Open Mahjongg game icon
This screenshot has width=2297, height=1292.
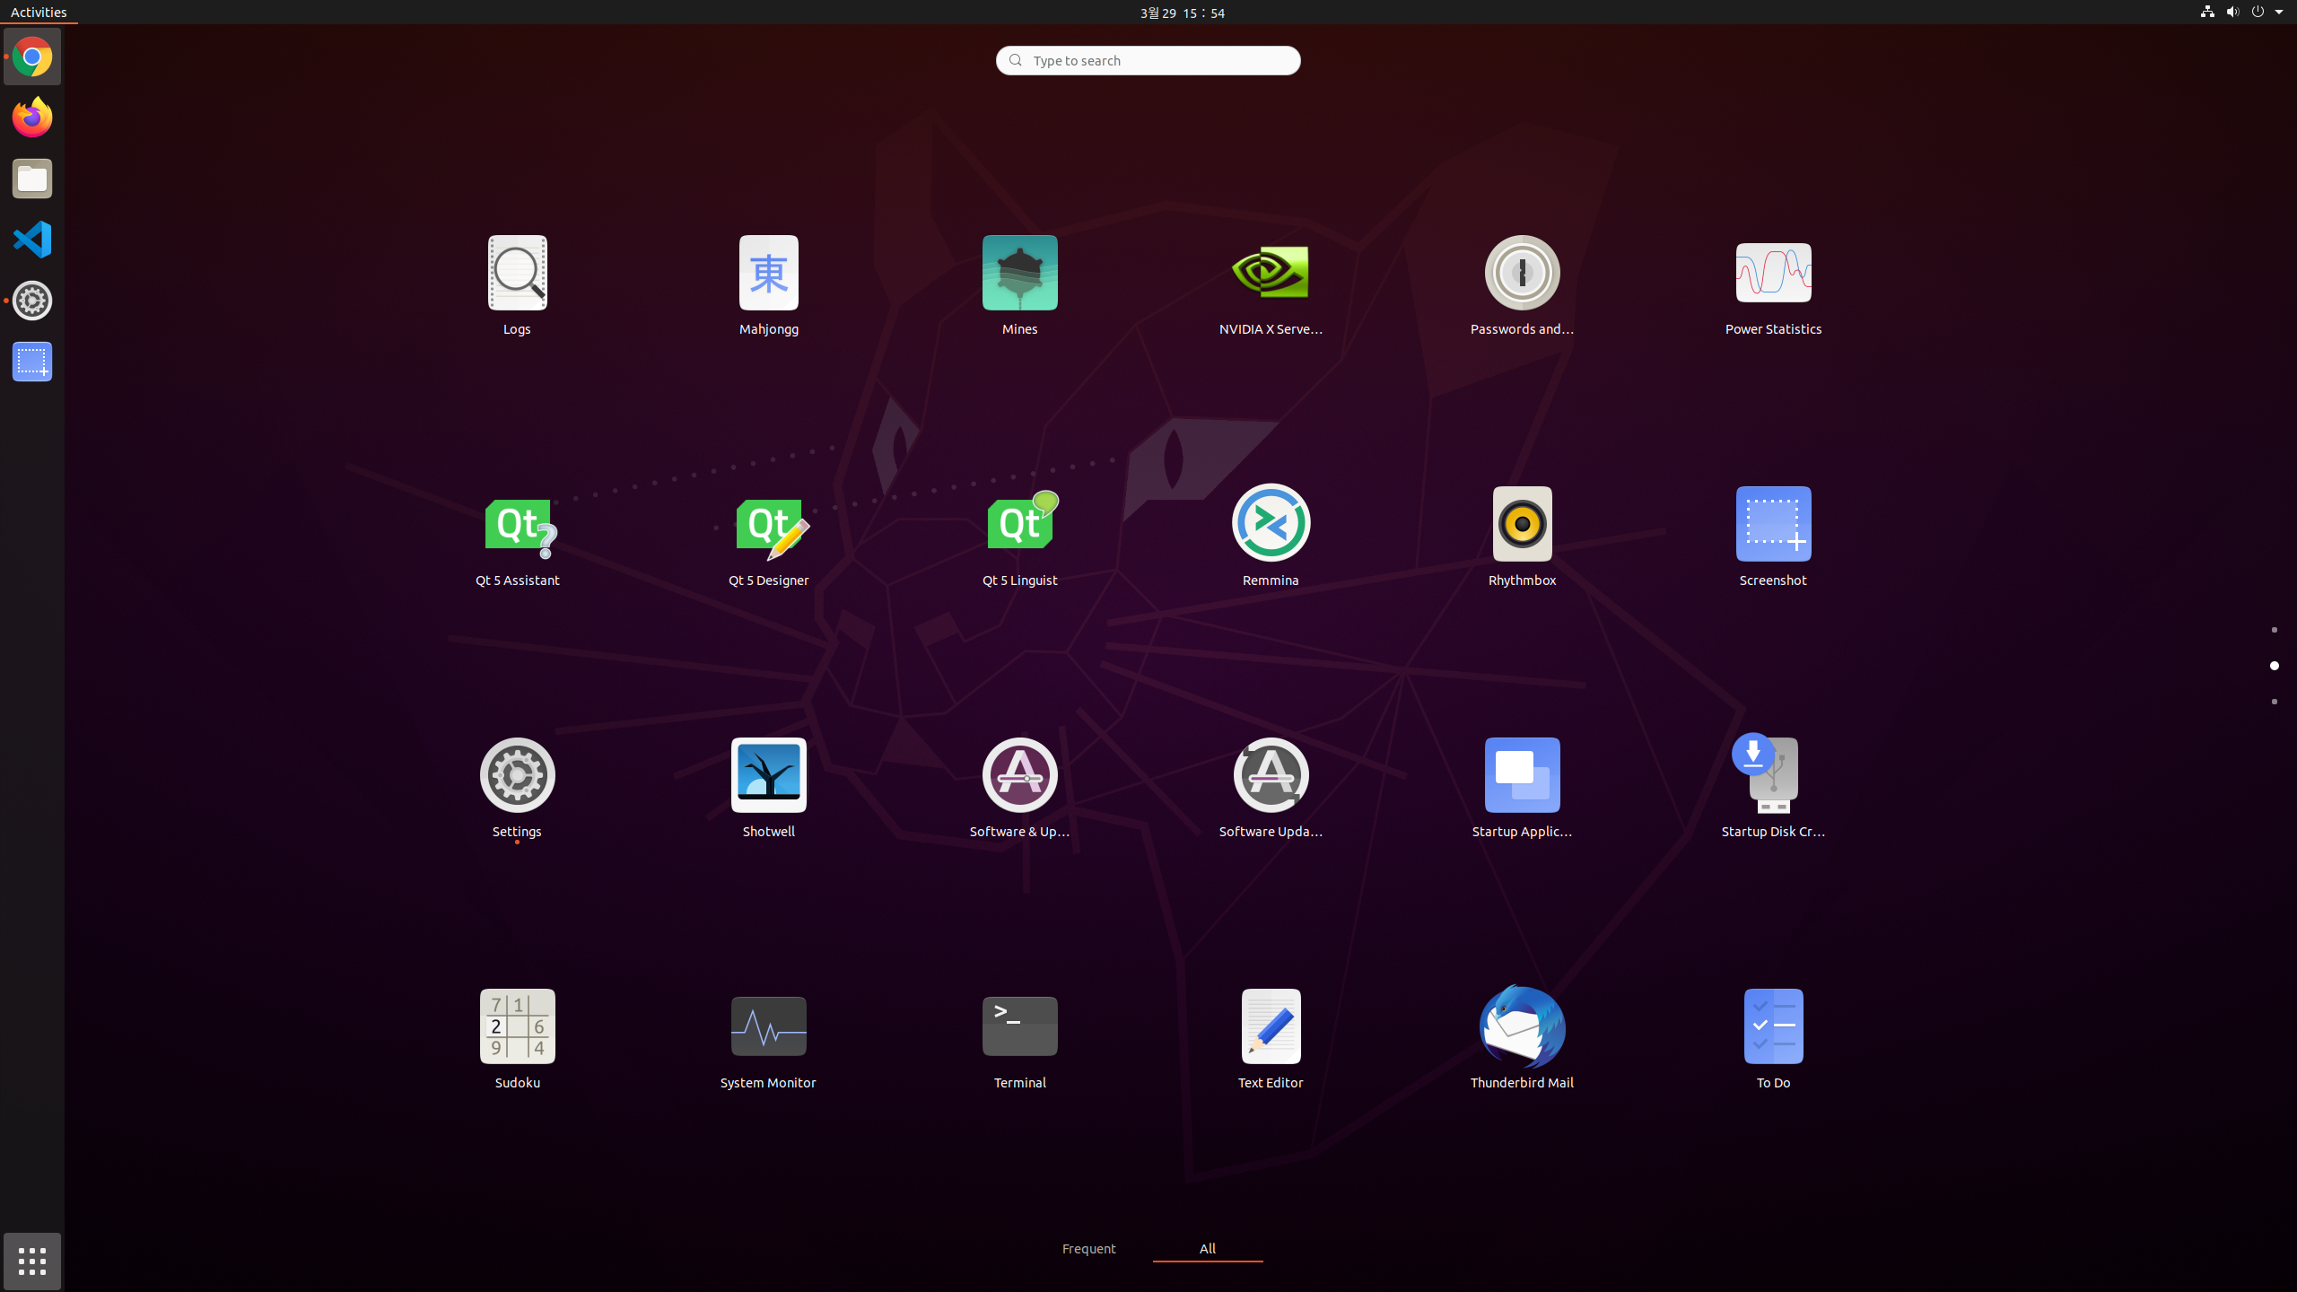tap(768, 274)
